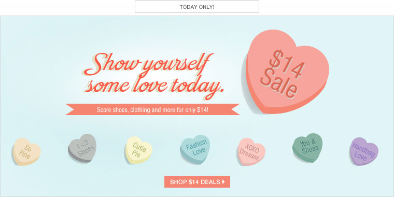Click the SHOP $14 DEALS button
The width and height of the screenshot is (394, 197).
[197, 181]
